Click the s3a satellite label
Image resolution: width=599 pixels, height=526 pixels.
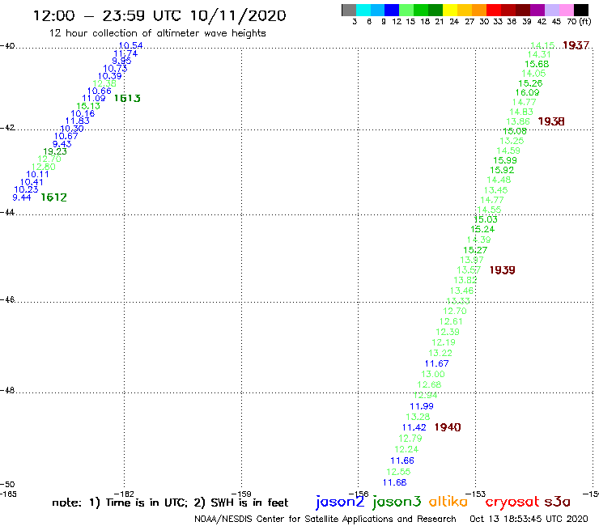click(557, 502)
